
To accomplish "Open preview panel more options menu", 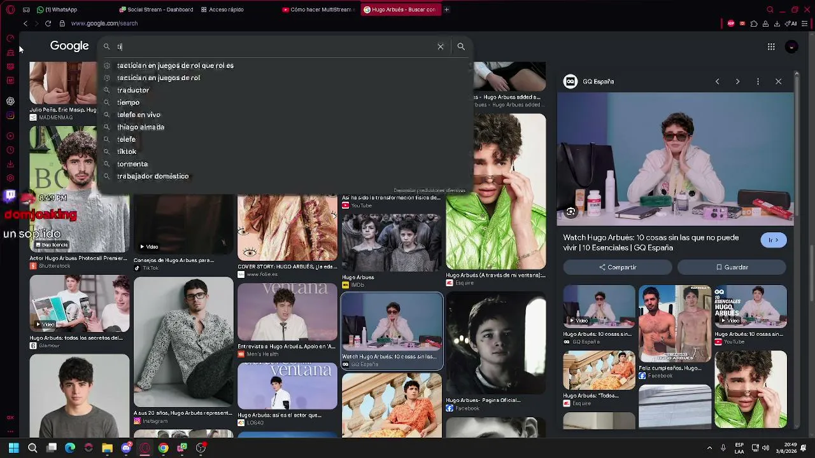I will [x=758, y=81].
